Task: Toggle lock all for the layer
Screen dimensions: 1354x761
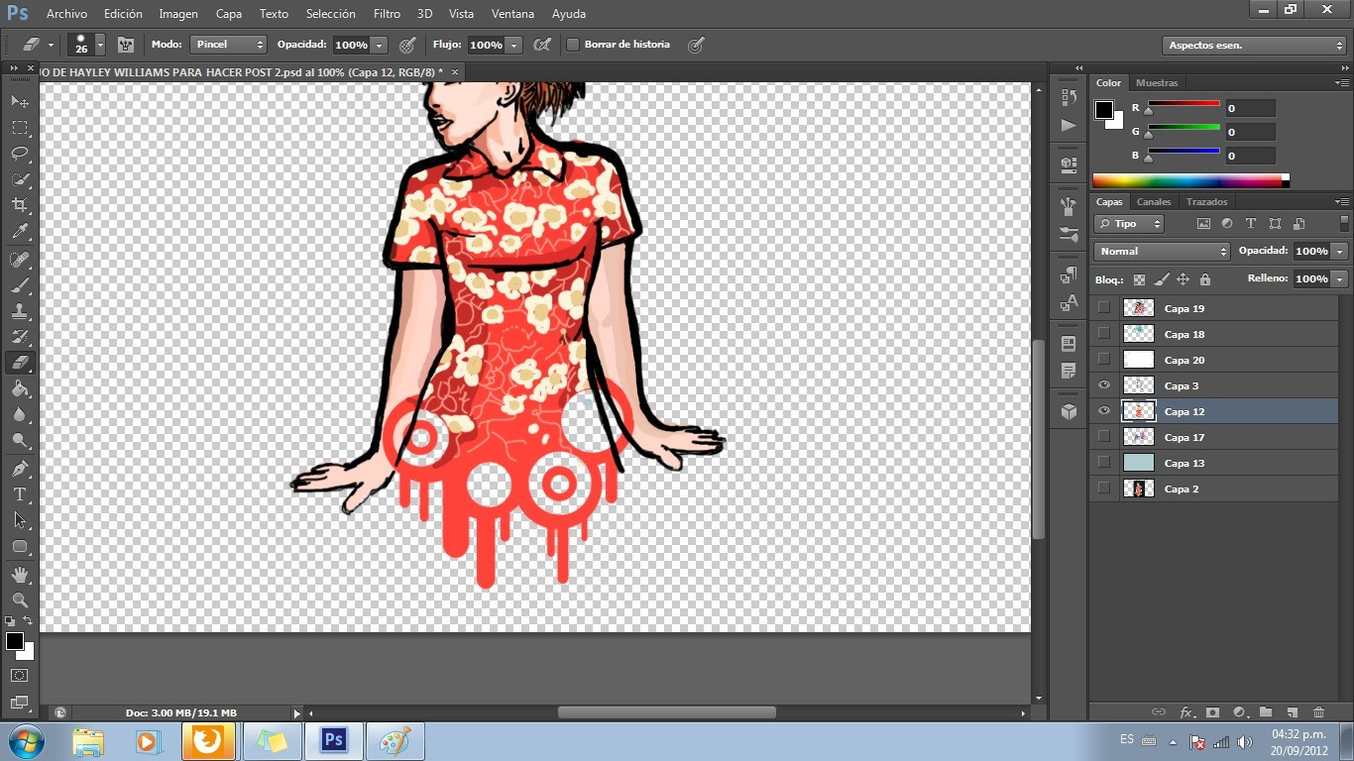Action: coord(1205,279)
